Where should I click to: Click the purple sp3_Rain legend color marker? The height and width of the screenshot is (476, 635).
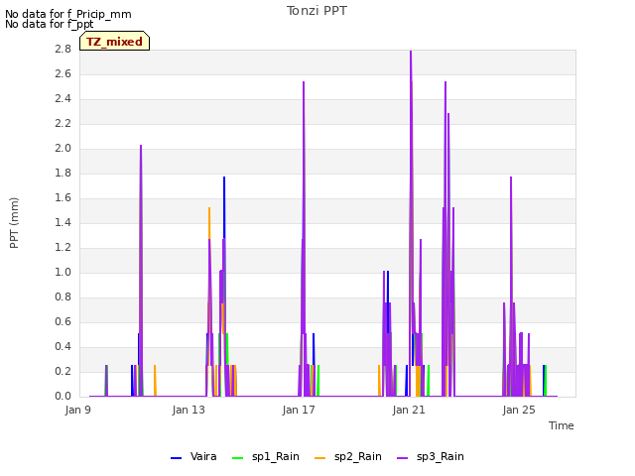[x=402, y=458]
